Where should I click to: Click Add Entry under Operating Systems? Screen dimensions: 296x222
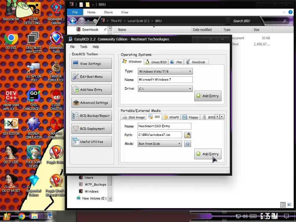208,96
